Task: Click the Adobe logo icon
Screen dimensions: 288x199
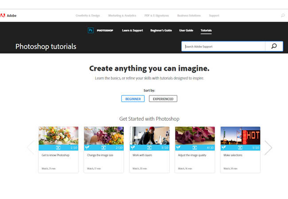Action: [3, 15]
